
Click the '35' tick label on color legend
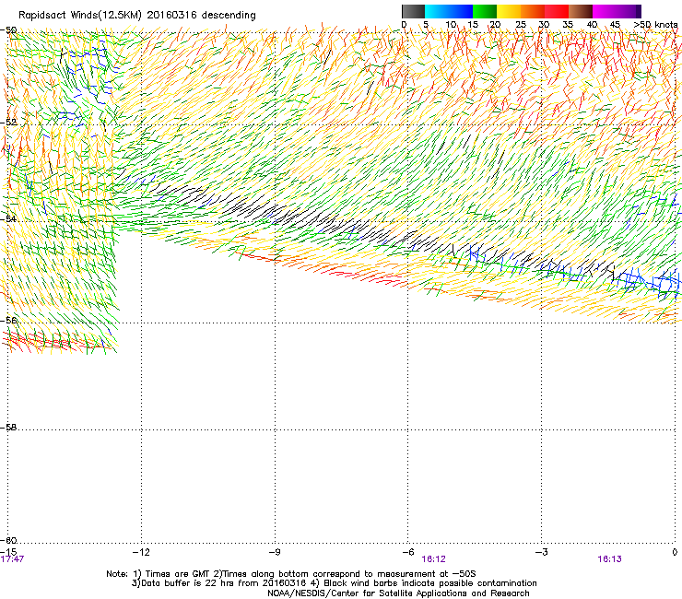568,24
